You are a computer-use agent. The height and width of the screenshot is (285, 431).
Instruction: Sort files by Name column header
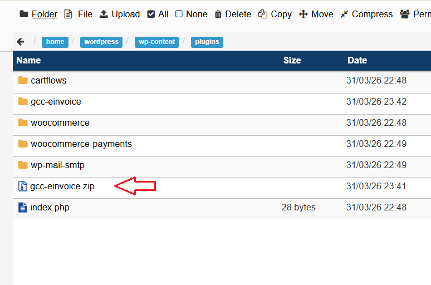28,60
